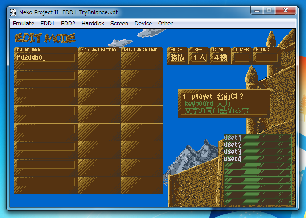
Task: Select the USER value 1人
Action: point(199,58)
